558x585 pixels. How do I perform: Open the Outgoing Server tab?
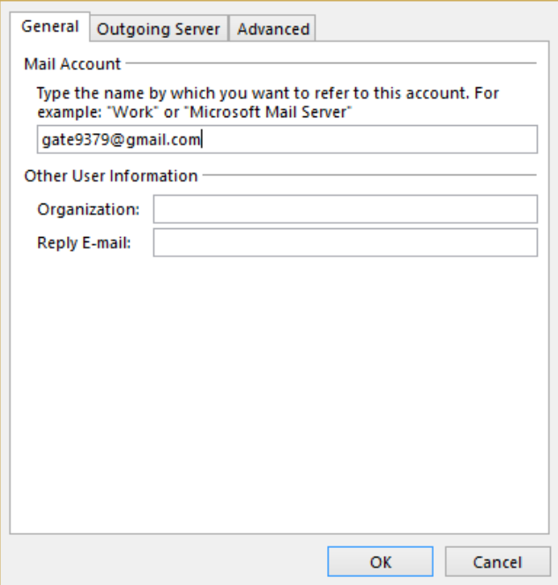159,29
